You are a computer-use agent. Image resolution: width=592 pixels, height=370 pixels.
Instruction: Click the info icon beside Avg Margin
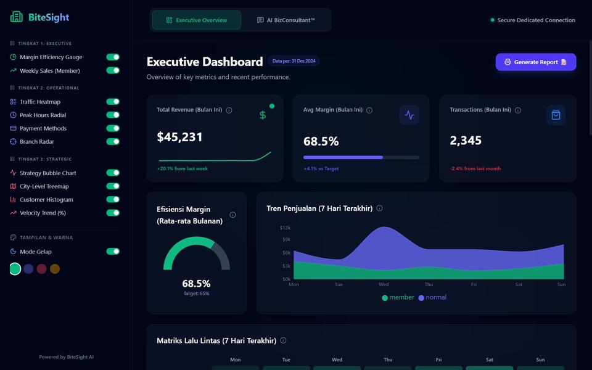tap(369, 110)
